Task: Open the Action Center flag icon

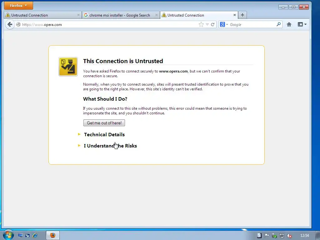Action: click(x=267, y=236)
